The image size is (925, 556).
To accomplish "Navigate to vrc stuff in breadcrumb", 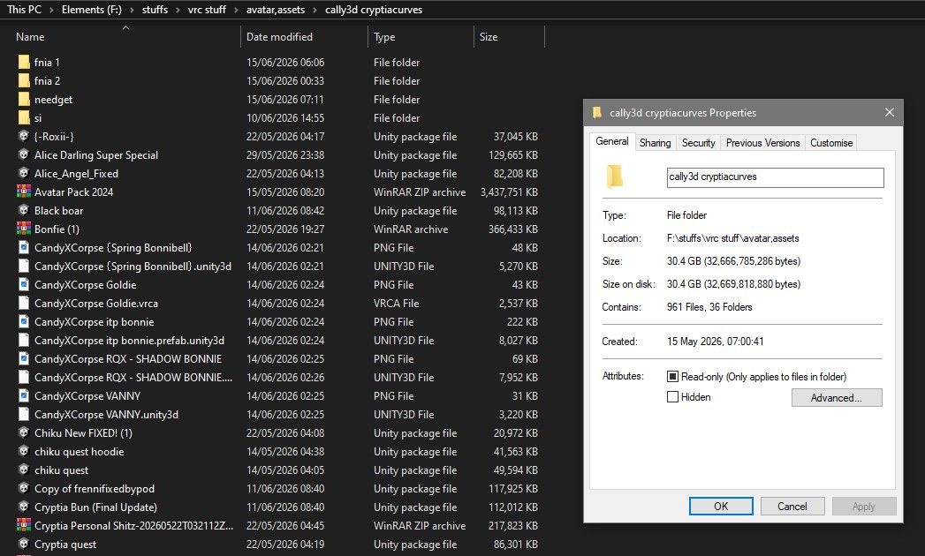I will tap(207, 10).
